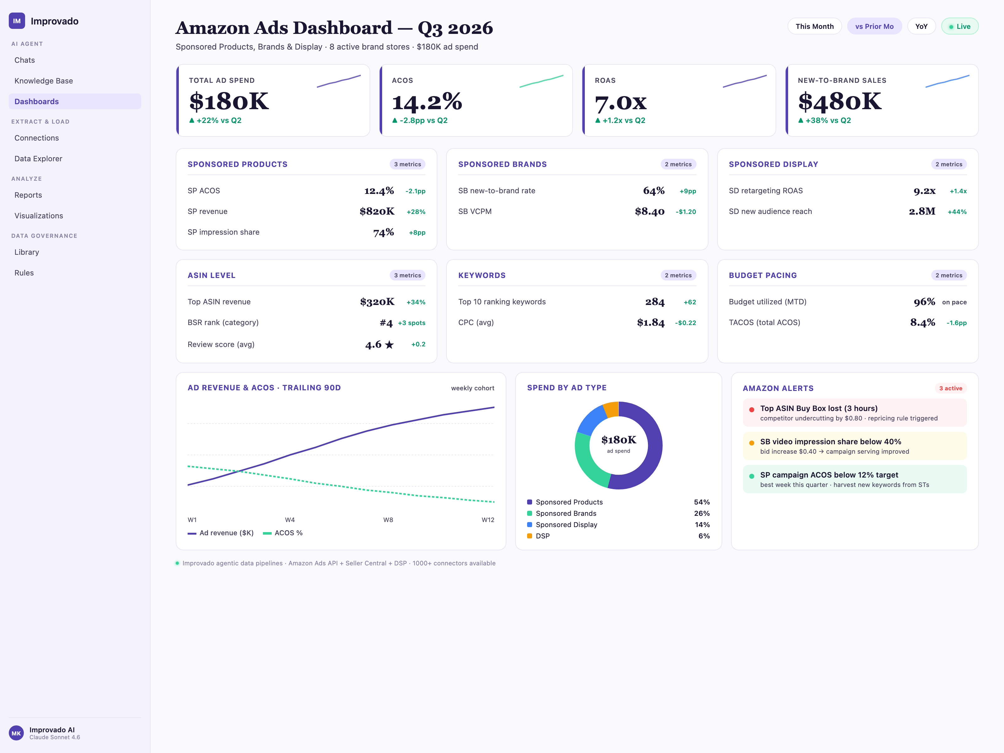1004x753 pixels.
Task: Click the Sponsored Brands 2 metrics badge
Action: (678, 164)
